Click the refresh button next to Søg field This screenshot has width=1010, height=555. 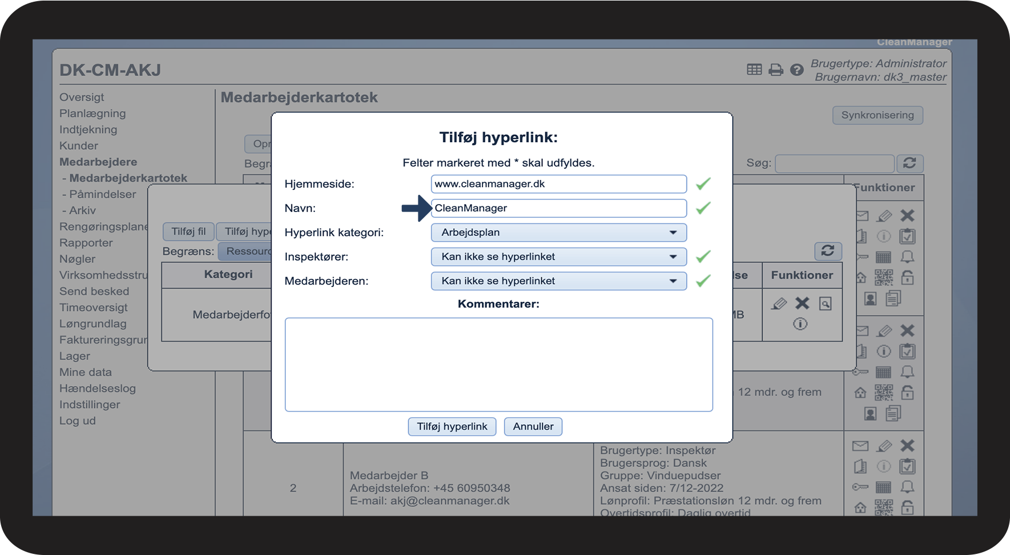pyautogui.click(x=909, y=163)
